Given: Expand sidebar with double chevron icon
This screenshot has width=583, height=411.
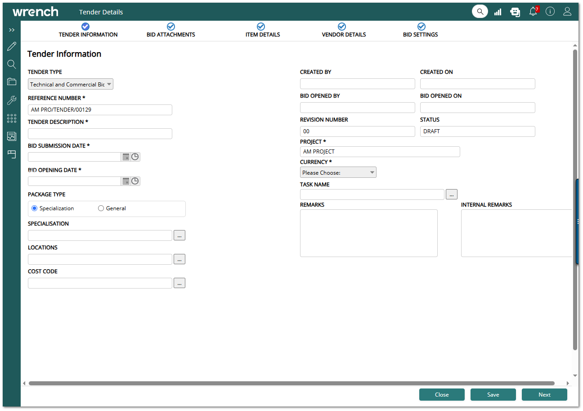Looking at the screenshot, I should point(12,30).
